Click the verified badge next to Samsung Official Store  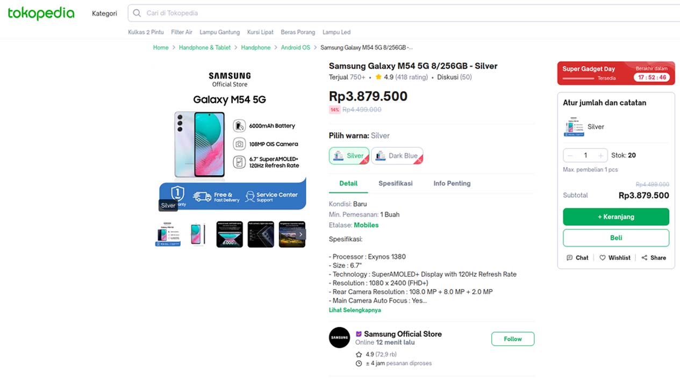click(x=359, y=334)
